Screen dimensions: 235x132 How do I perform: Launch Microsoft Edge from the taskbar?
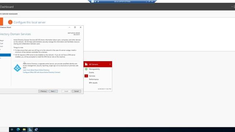pyautogui.click(x=18, y=129)
